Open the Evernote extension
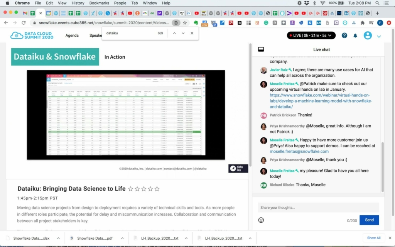Image resolution: width=395 pixels, height=247 pixels. (196, 23)
